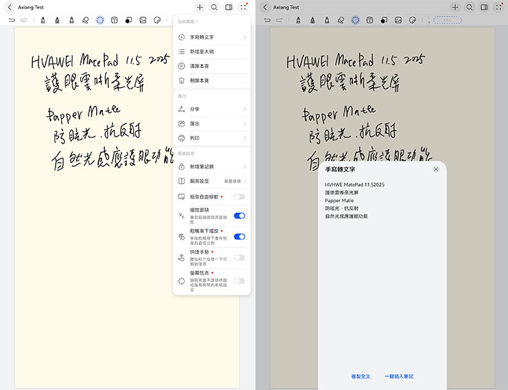Turn off the 縮放跟隨 switch
This screenshot has width=508, height=390.
(240, 216)
